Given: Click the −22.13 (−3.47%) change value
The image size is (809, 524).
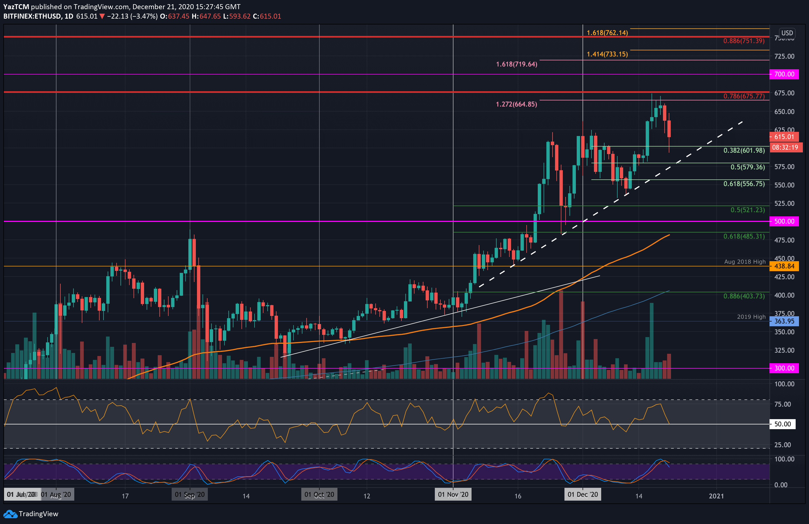Looking at the screenshot, I should point(132,16).
